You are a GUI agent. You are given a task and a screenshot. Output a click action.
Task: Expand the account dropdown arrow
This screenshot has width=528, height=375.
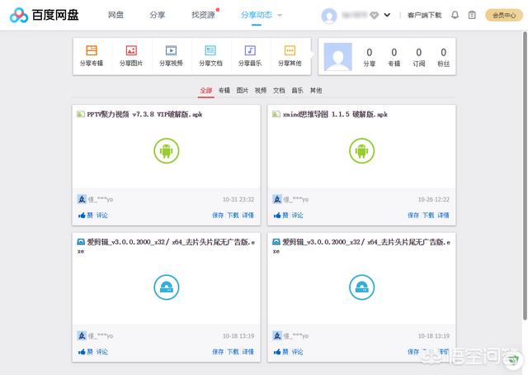click(x=387, y=15)
